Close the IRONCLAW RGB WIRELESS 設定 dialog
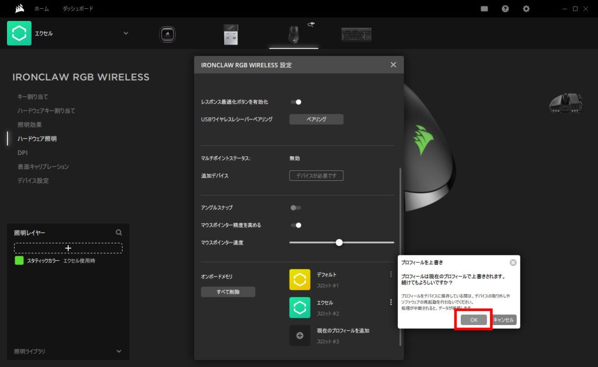The height and width of the screenshot is (367, 598). (x=393, y=65)
